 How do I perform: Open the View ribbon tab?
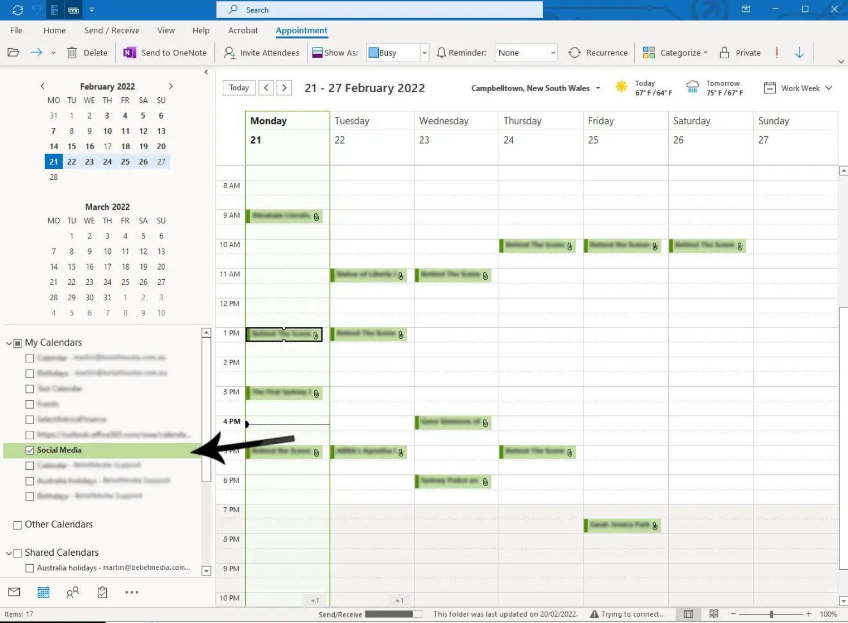pyautogui.click(x=166, y=31)
